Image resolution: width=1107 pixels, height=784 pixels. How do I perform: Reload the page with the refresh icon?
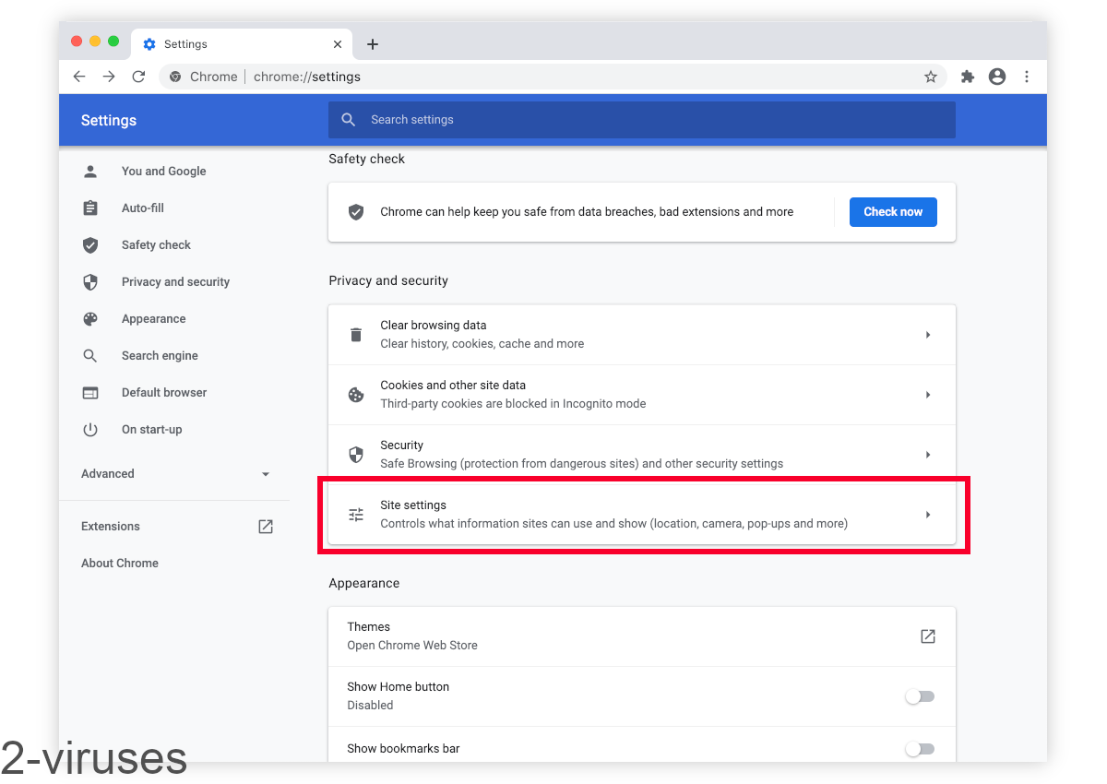click(138, 77)
